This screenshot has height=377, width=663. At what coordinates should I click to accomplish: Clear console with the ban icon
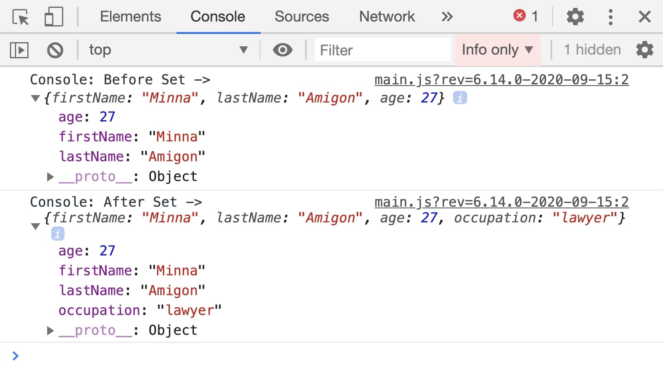tap(55, 50)
